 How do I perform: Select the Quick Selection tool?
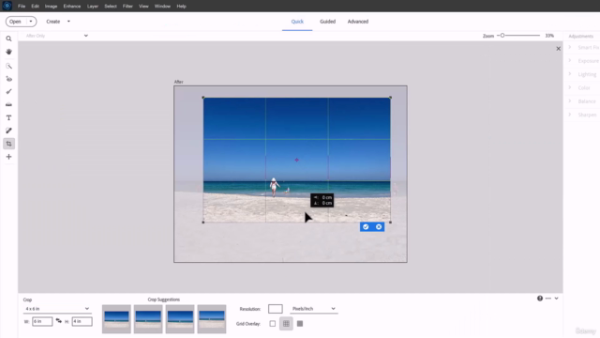8,67
